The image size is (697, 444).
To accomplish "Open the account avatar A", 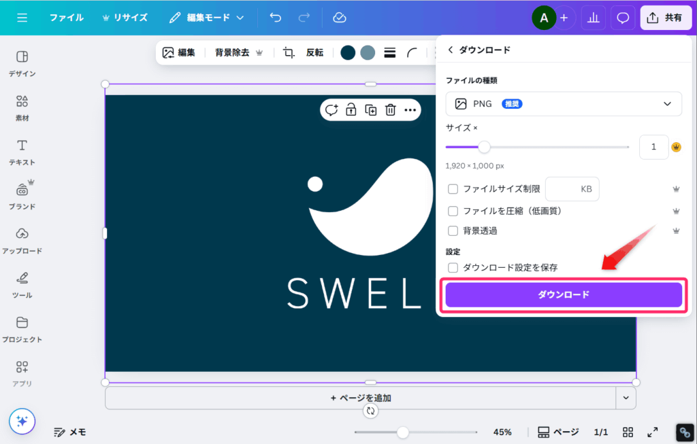I will tap(544, 18).
